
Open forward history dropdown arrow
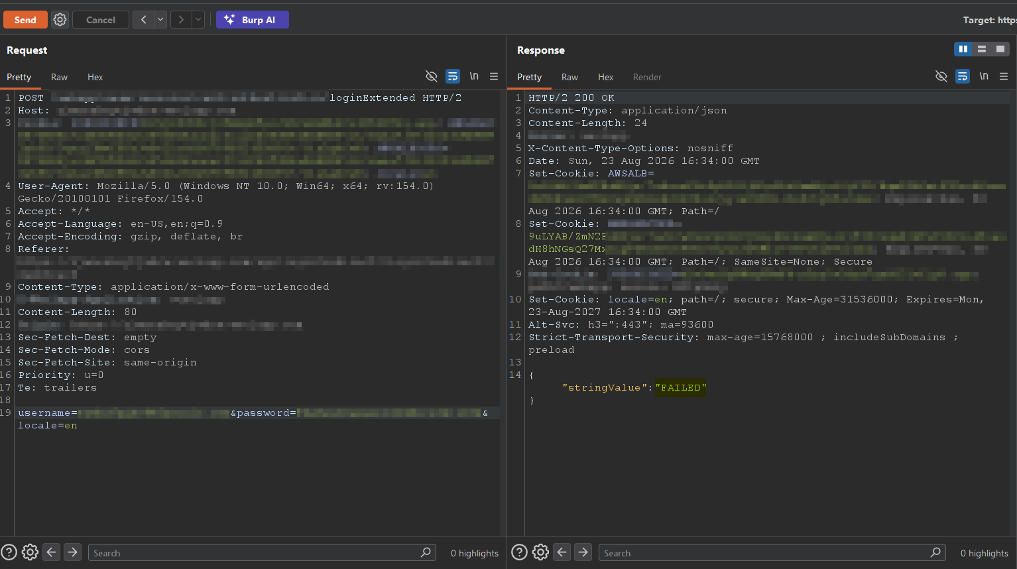(198, 20)
